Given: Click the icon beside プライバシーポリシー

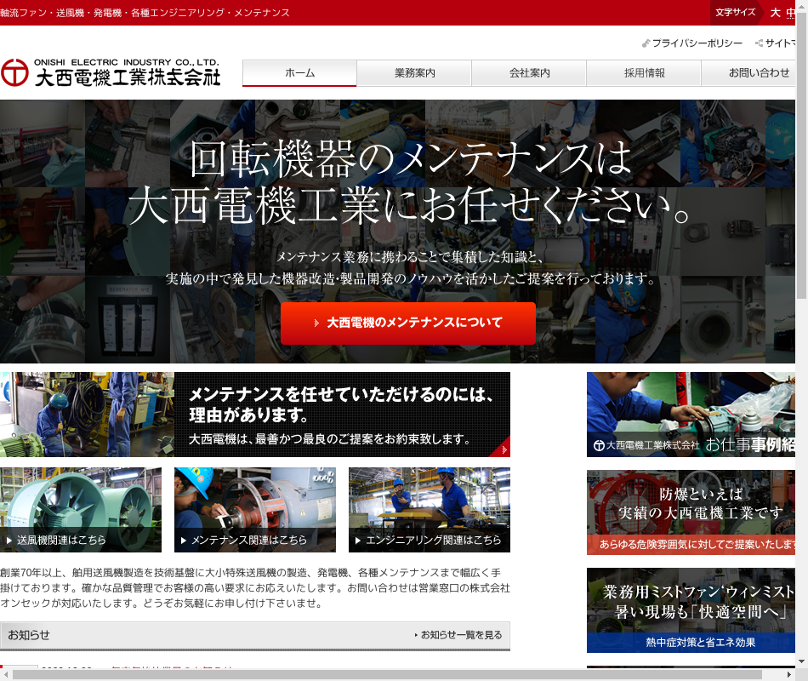Looking at the screenshot, I should [x=646, y=43].
